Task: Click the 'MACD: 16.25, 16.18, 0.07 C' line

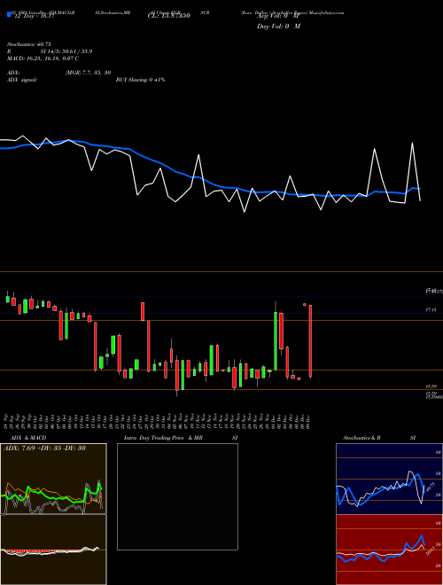Action: click(43, 58)
